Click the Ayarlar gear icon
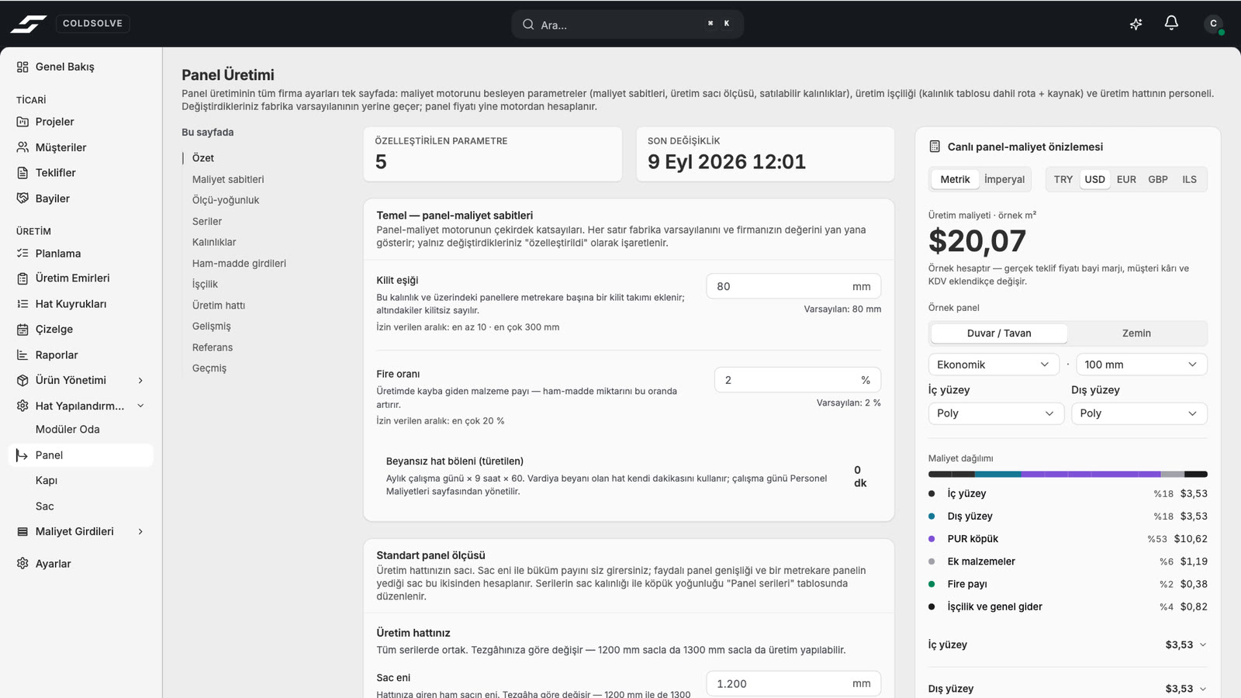1241x698 pixels. (22, 564)
